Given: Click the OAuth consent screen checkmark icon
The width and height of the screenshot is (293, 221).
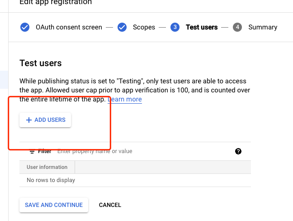Looking at the screenshot, I should [x=25, y=27].
